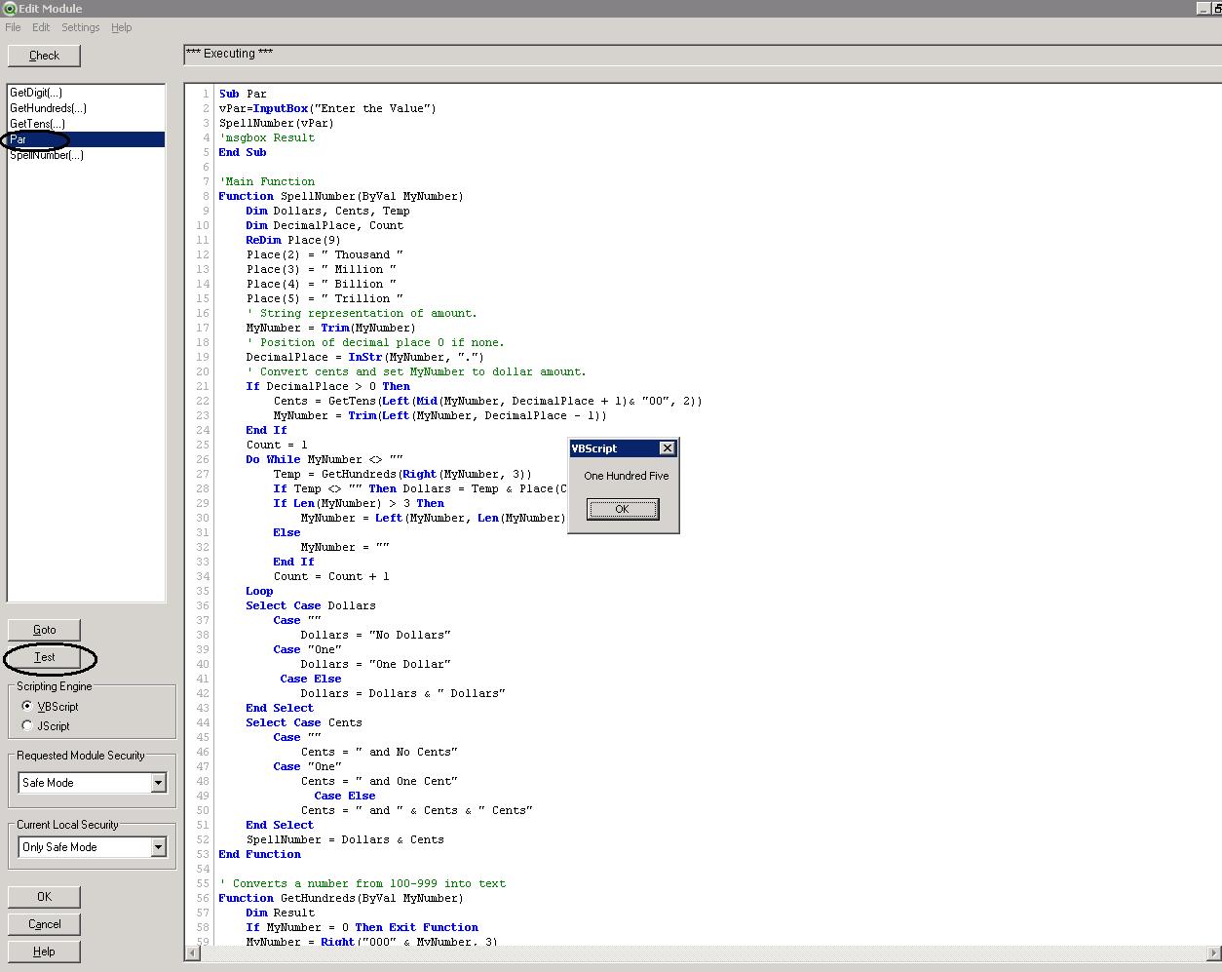1222x972 pixels.
Task: Click left arrow on horizontal scrollbar
Action: tap(192, 953)
